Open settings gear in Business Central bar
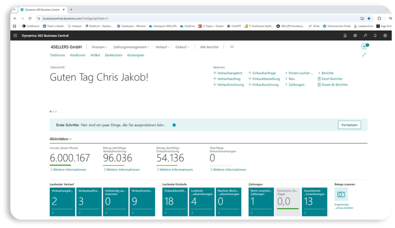395x228 pixels. [x=385, y=35]
